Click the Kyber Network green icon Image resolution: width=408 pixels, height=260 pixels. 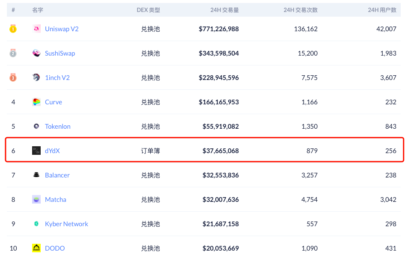click(x=36, y=224)
